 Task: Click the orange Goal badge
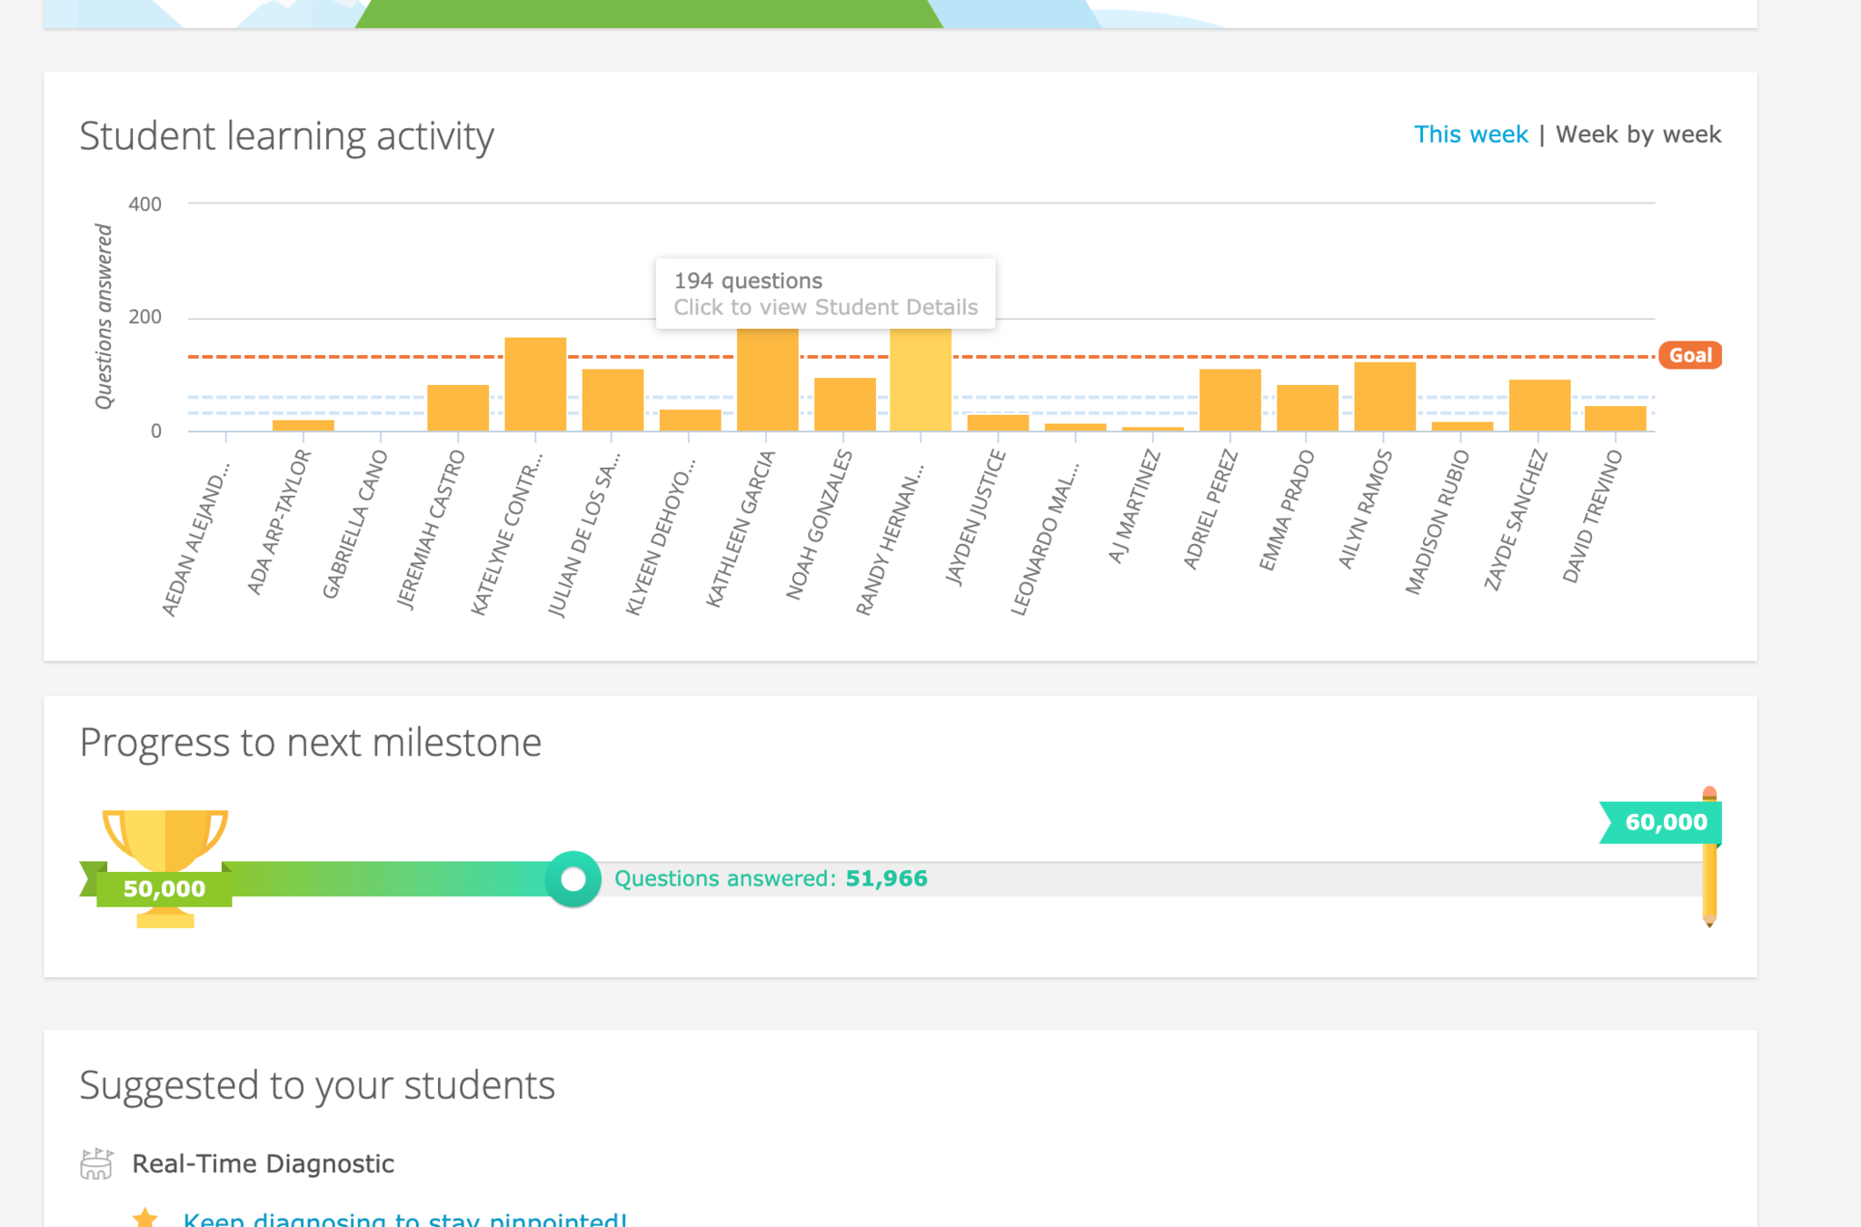[1689, 355]
